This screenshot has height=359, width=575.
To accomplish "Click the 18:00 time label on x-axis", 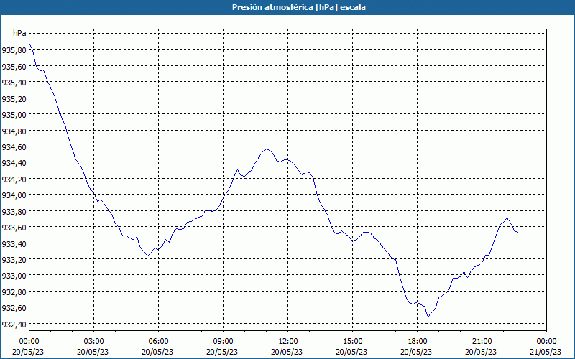I will pos(418,342).
